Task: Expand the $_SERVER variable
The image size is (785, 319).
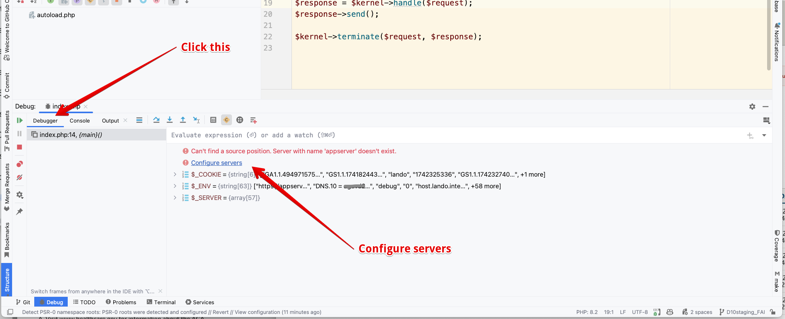Action: click(175, 198)
